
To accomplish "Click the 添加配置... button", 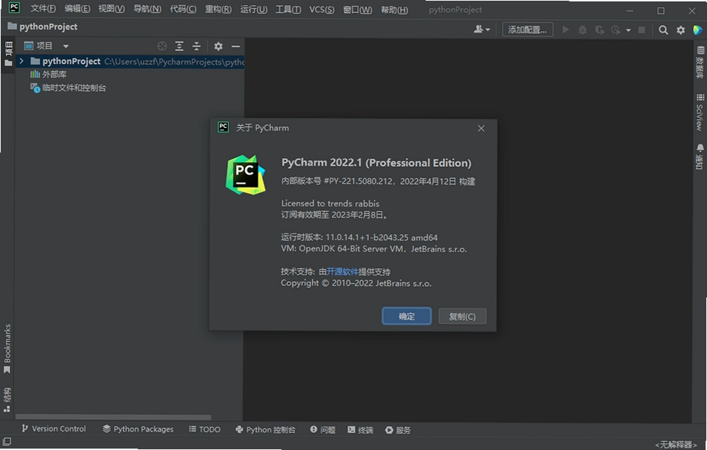I will point(527,29).
